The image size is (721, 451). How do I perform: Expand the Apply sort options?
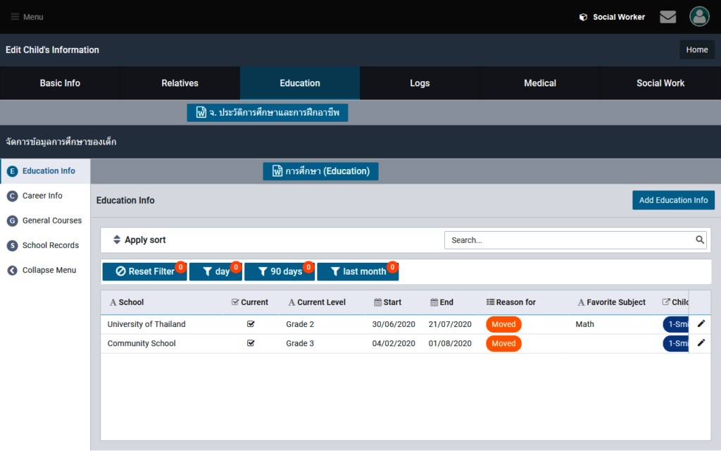pos(139,240)
